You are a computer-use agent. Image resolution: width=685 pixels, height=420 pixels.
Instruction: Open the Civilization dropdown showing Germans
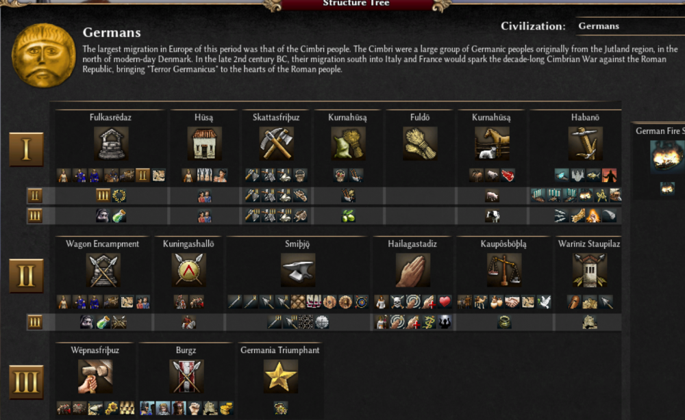[630, 26]
